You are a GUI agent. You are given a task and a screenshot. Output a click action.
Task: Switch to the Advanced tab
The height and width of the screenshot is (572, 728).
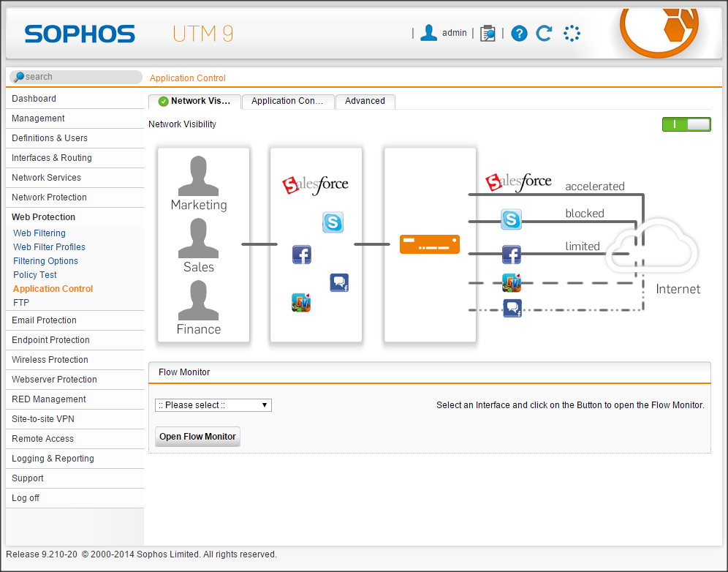coord(365,102)
